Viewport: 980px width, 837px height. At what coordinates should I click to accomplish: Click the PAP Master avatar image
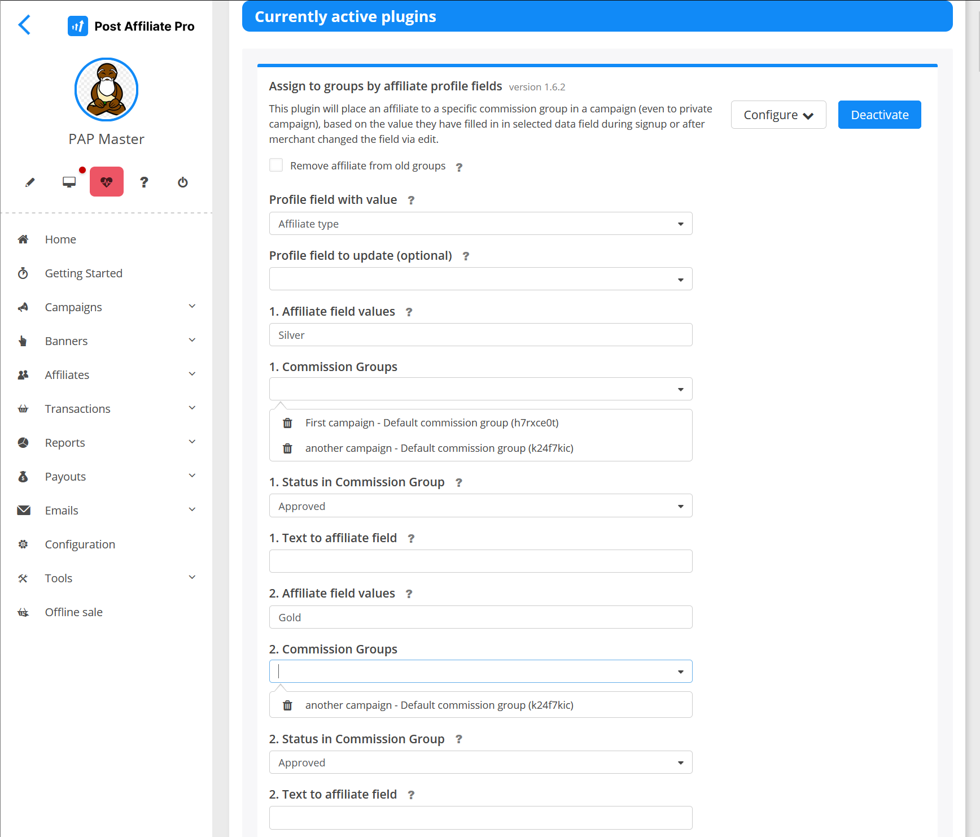tap(106, 89)
